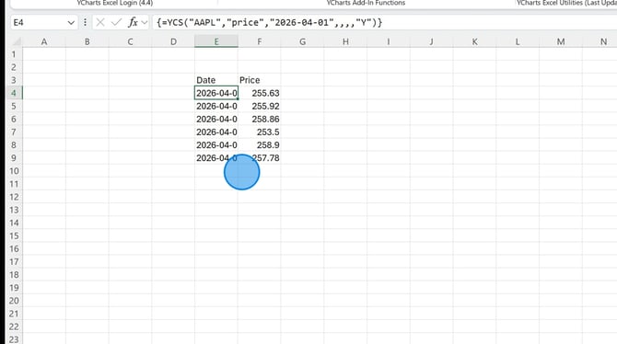Select cell E4 with date value
Viewport: 617px width, 344px height.
[216, 93]
